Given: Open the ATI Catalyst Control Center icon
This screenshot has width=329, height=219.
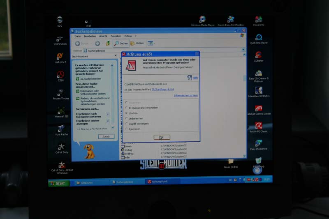Looking at the screenshot, I should 259,110.
